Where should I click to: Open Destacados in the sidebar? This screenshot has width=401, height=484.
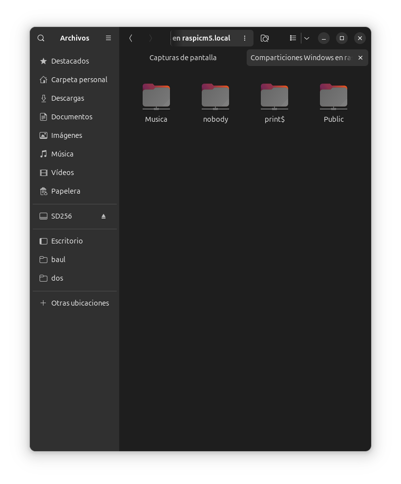75,61
